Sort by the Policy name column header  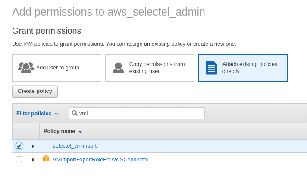click(60, 131)
